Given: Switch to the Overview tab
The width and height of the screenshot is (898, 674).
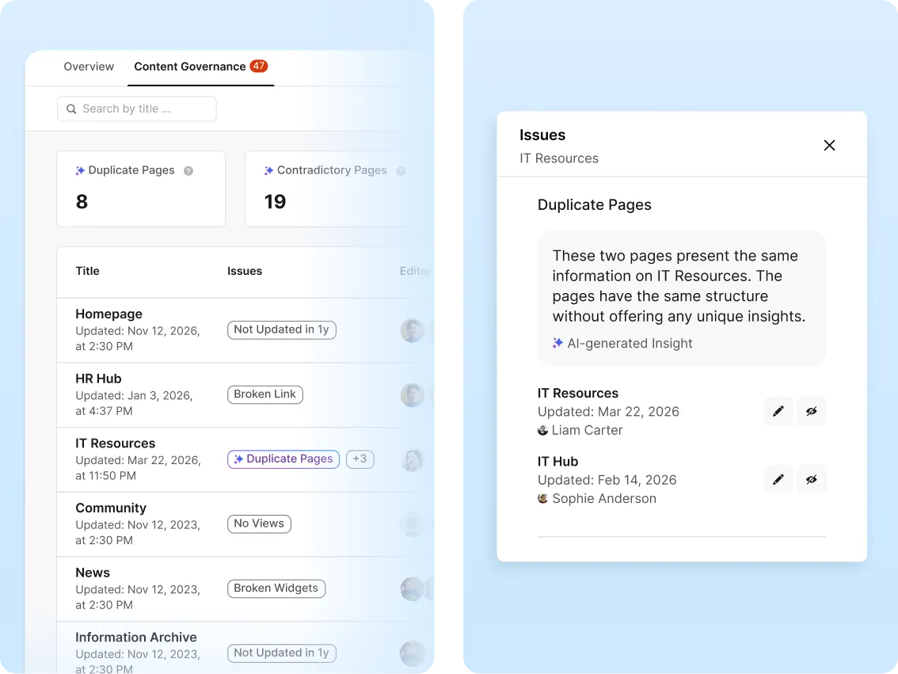Looking at the screenshot, I should [x=89, y=67].
